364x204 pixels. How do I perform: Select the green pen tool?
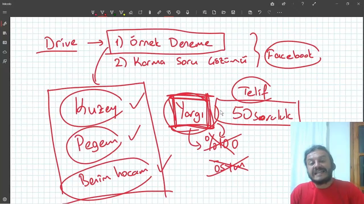[112, 12]
